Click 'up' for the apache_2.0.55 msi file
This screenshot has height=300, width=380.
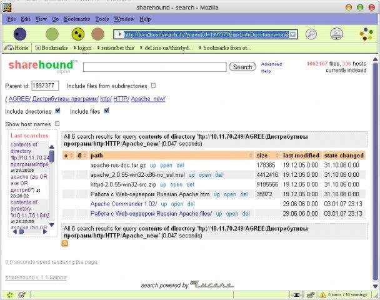click(191, 175)
